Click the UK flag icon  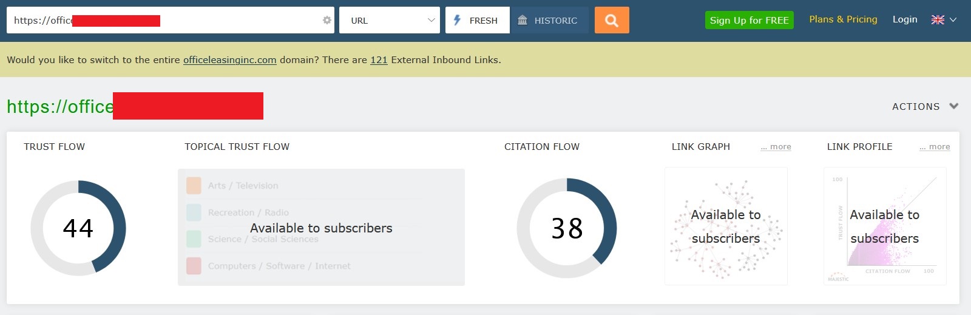point(938,20)
